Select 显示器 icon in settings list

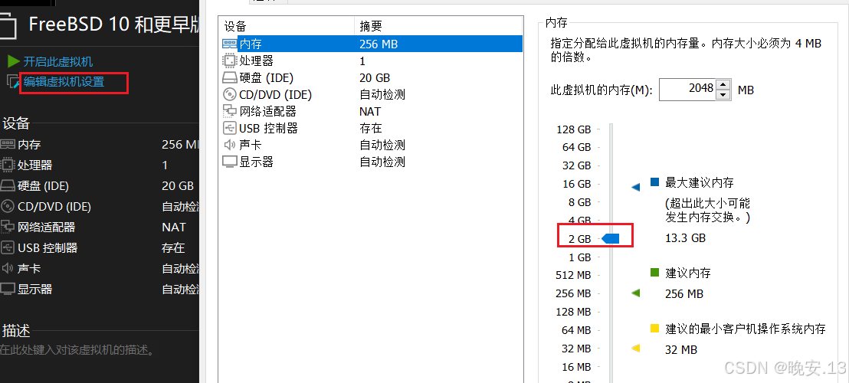pyautogui.click(x=230, y=162)
